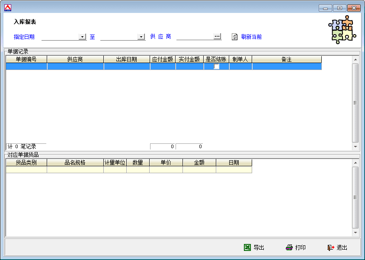
Task: Click the printer icon
Action: click(289, 247)
